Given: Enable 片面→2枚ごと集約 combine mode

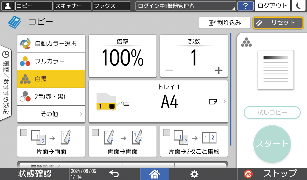Looking at the screenshot, I should tap(193, 141).
